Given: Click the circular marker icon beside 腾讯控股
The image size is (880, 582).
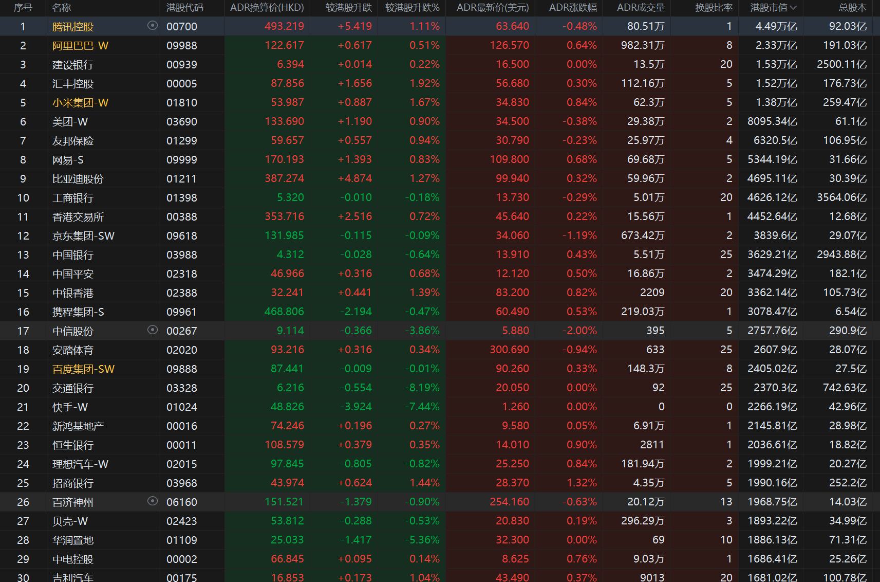Looking at the screenshot, I should pos(153,25).
